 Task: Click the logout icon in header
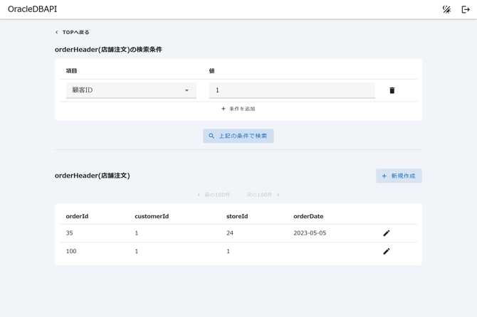(466, 9)
